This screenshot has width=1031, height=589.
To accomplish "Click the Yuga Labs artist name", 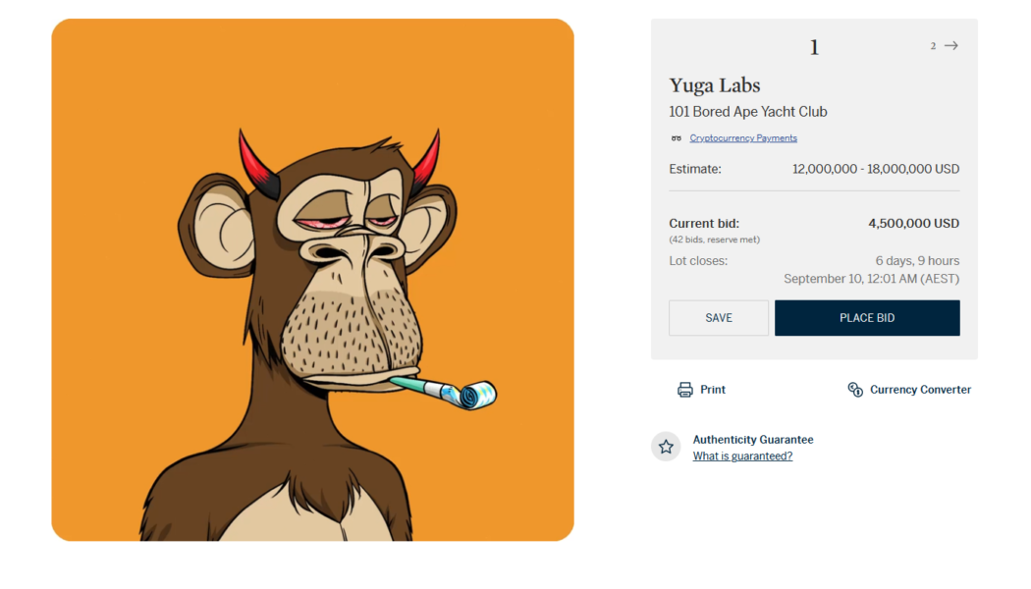I will coord(715,85).
